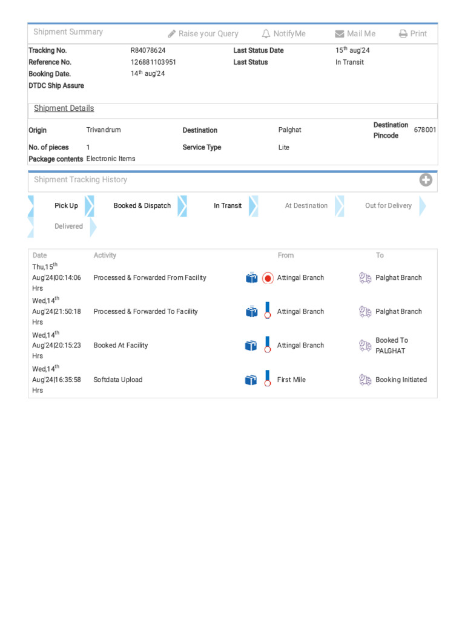The height and width of the screenshot is (620, 465).
Task: Select the Delivered progress step
Action: [x=68, y=226]
